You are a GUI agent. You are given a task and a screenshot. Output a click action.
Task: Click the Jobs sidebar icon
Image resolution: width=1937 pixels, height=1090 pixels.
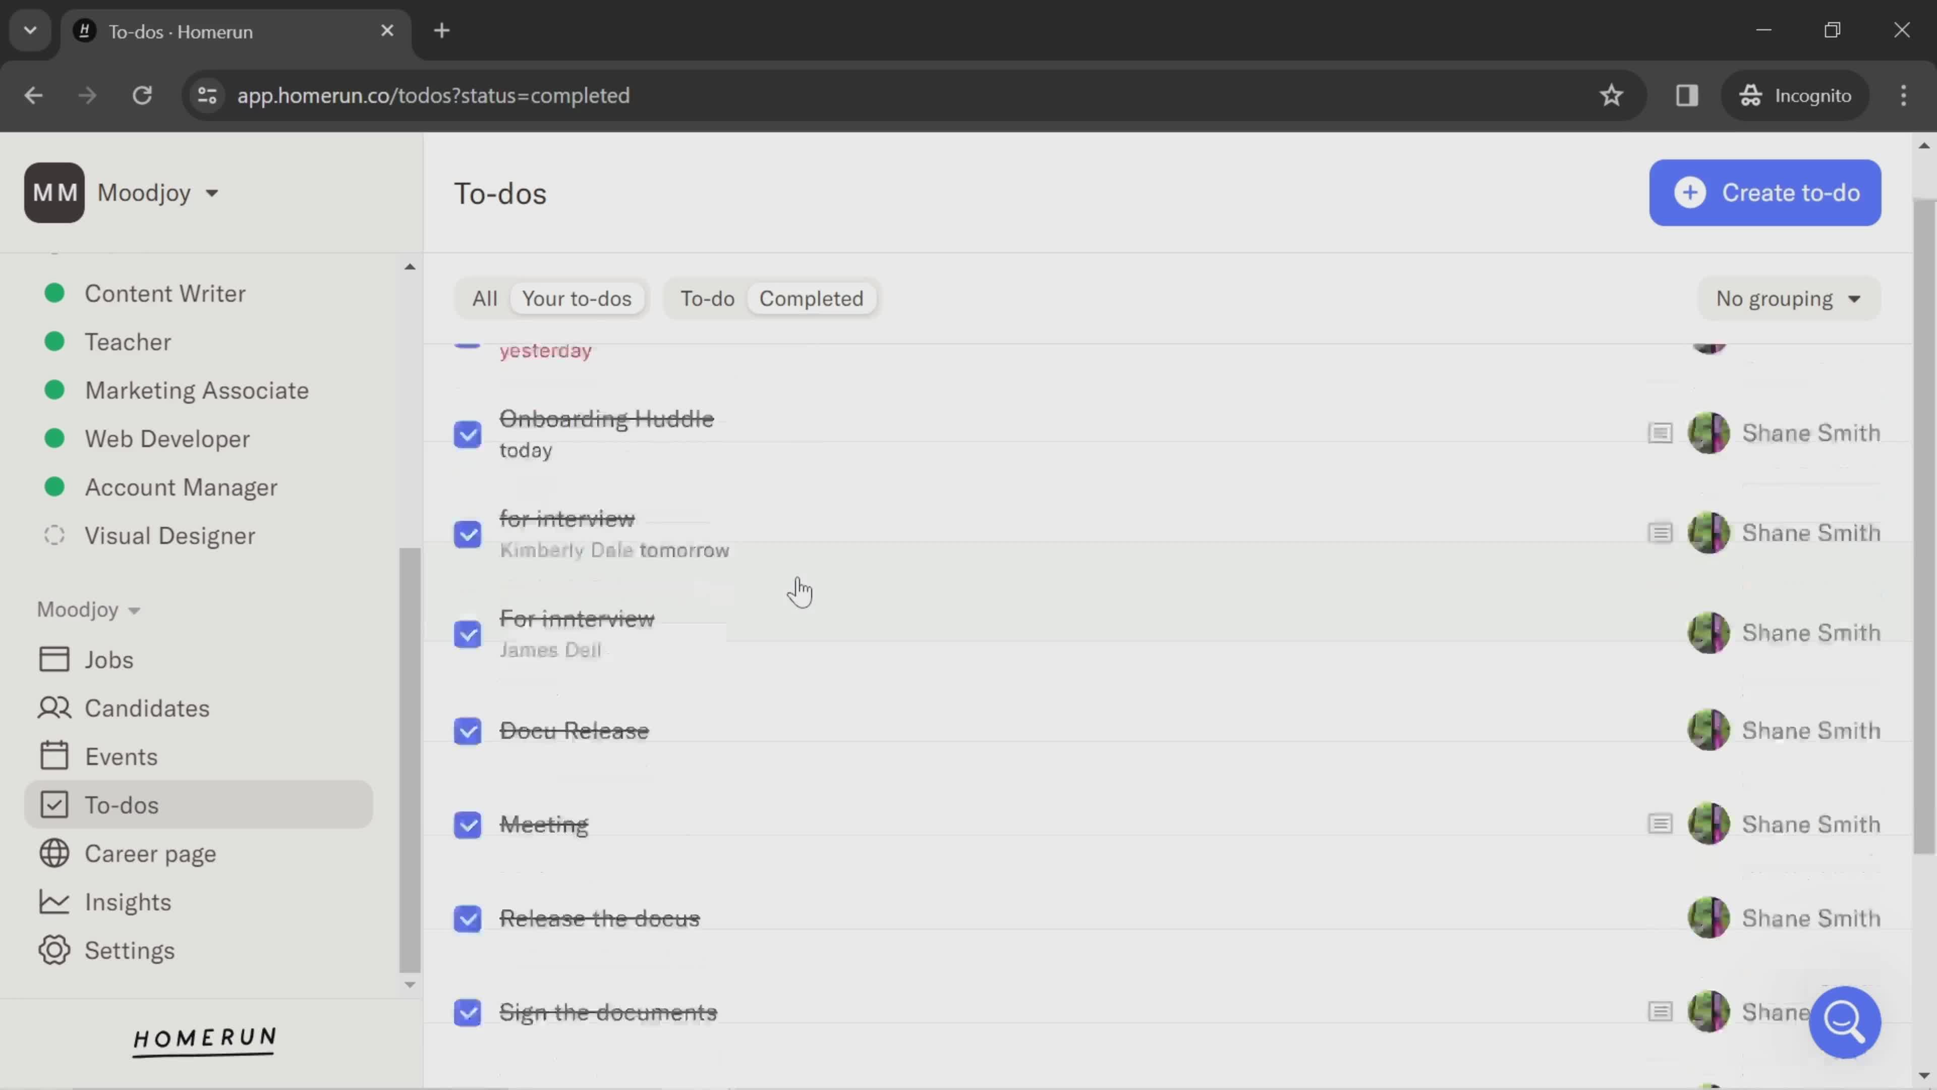[x=52, y=658]
